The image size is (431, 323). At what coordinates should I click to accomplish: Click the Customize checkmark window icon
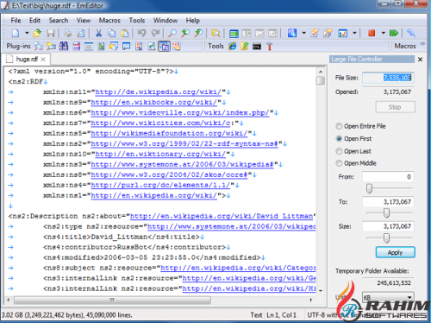tap(342, 33)
